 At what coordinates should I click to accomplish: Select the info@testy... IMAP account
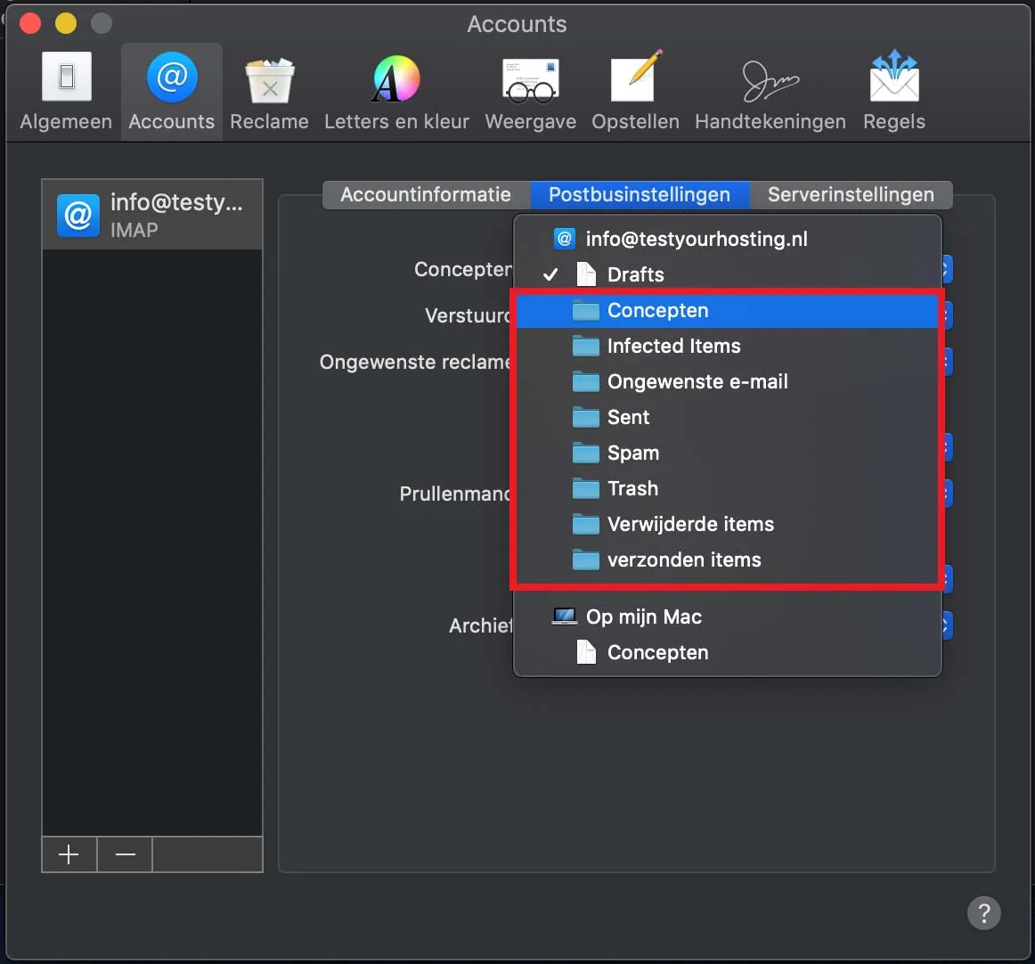click(x=152, y=215)
